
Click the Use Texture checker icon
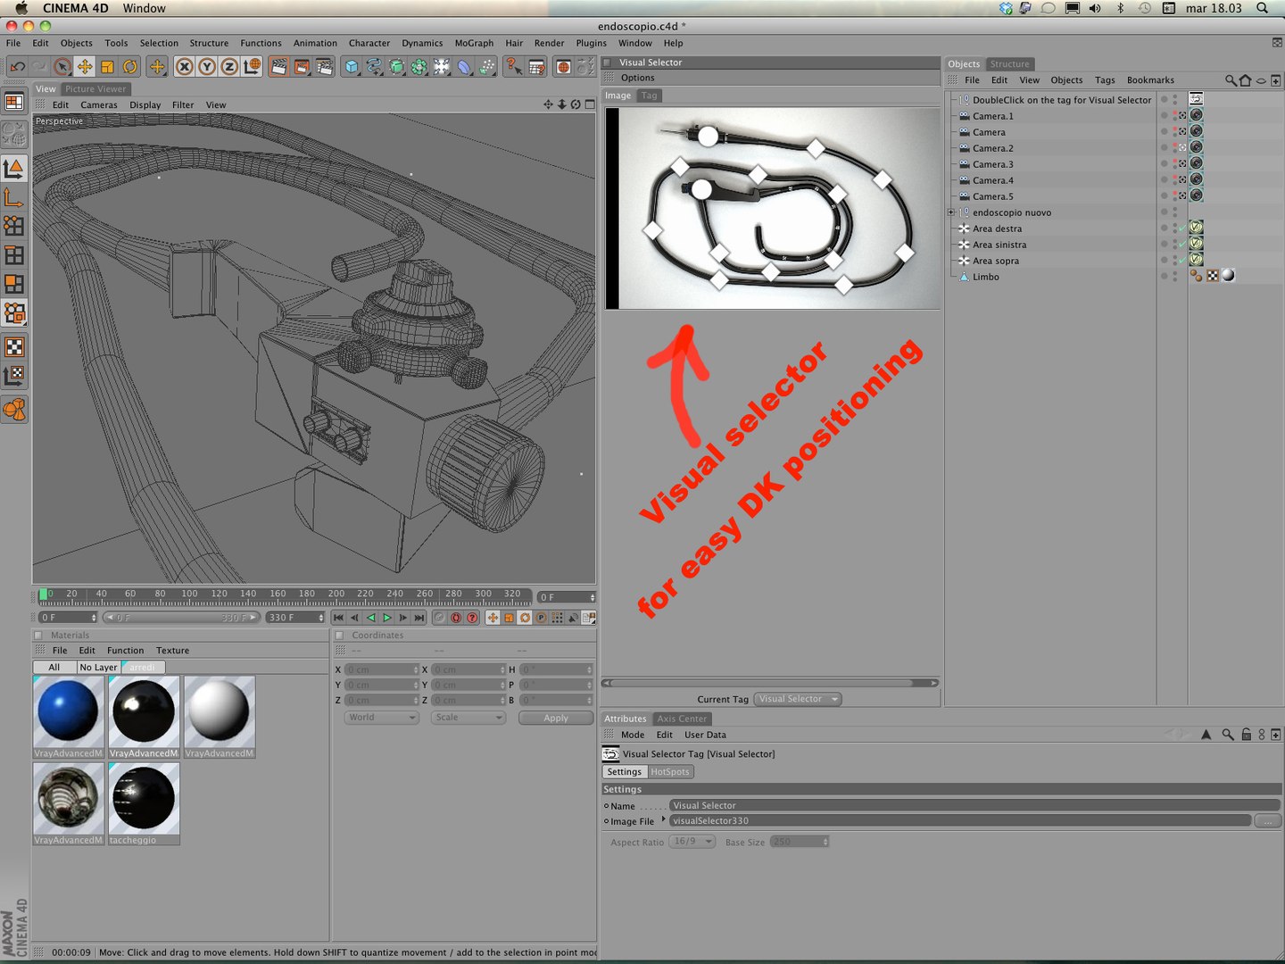(14, 347)
